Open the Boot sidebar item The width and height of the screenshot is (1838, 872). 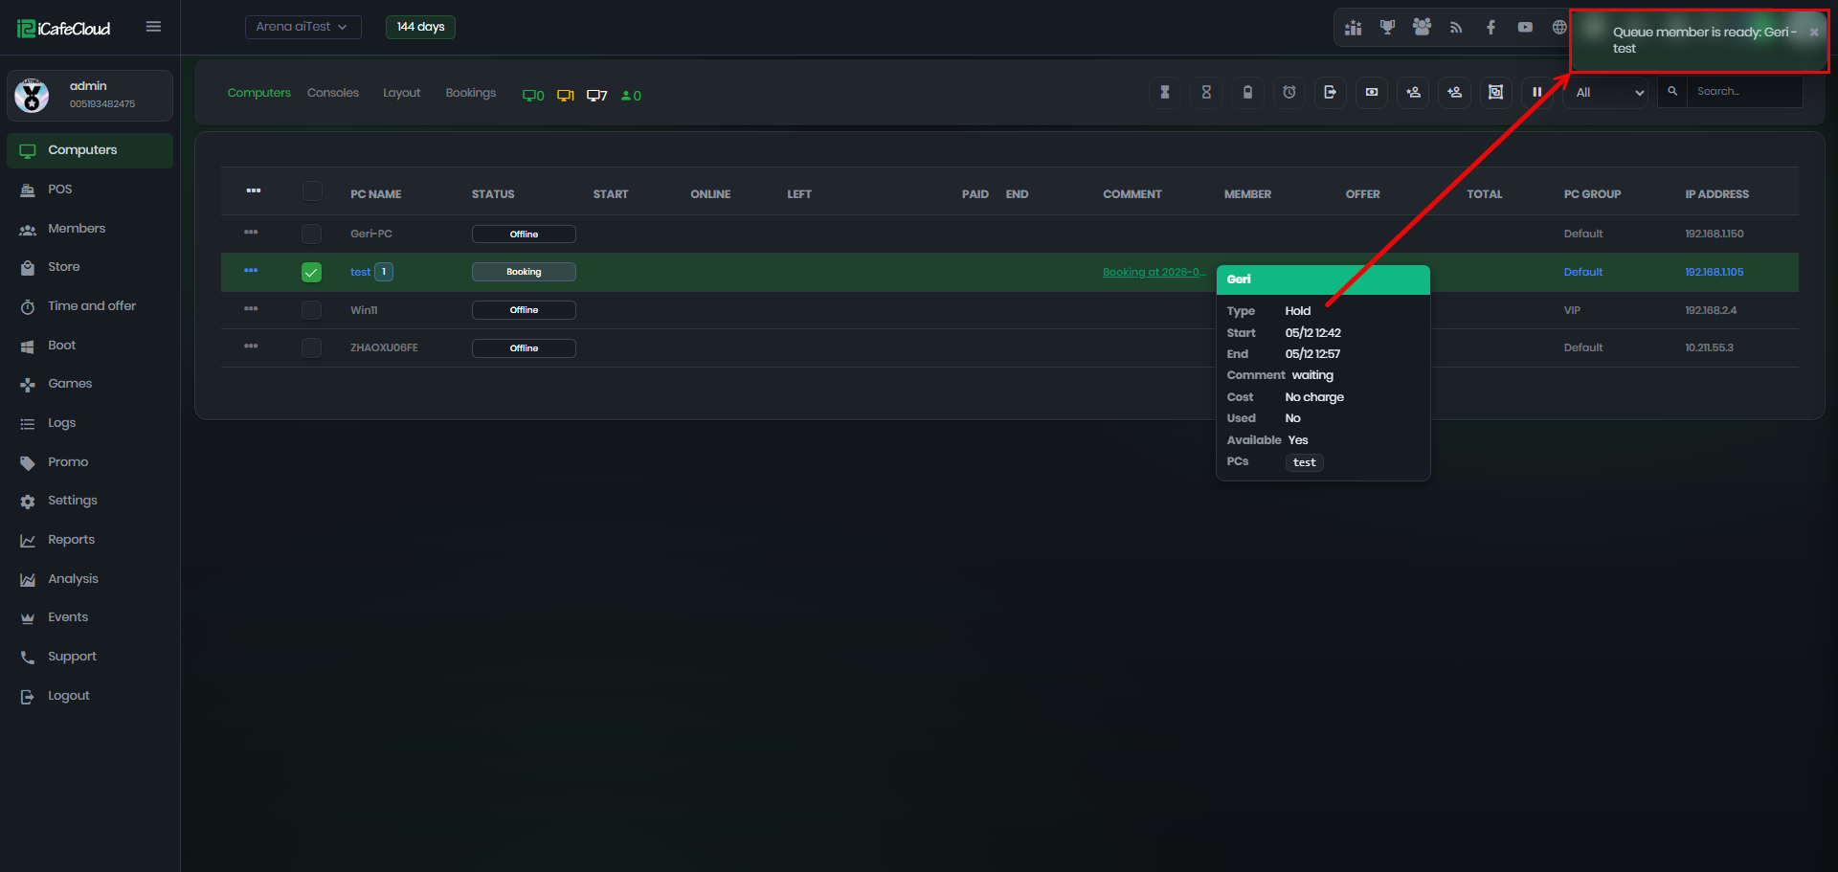pyautogui.click(x=90, y=346)
